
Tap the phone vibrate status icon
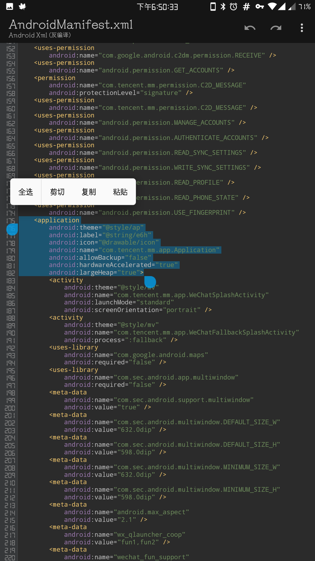(x=213, y=6)
